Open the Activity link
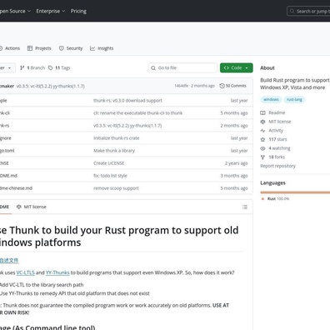This screenshot has width=330, height=330. click(x=276, y=131)
